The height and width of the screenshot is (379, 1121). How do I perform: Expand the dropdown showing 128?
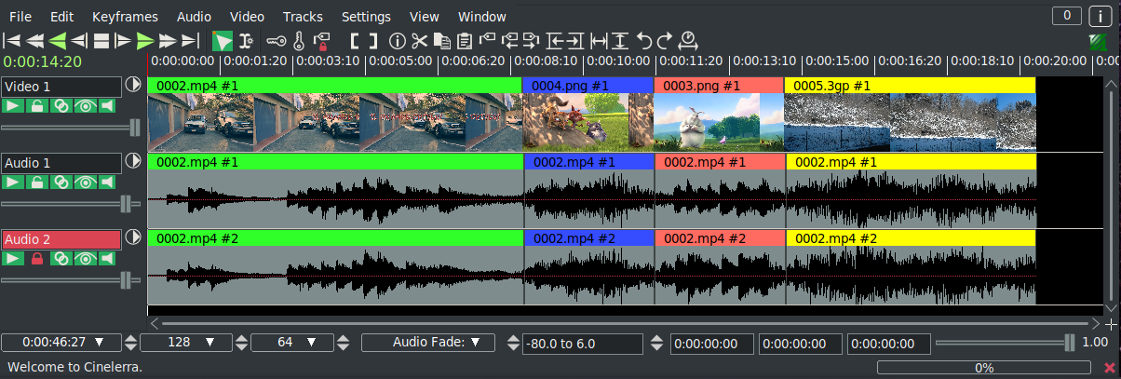pyautogui.click(x=185, y=343)
